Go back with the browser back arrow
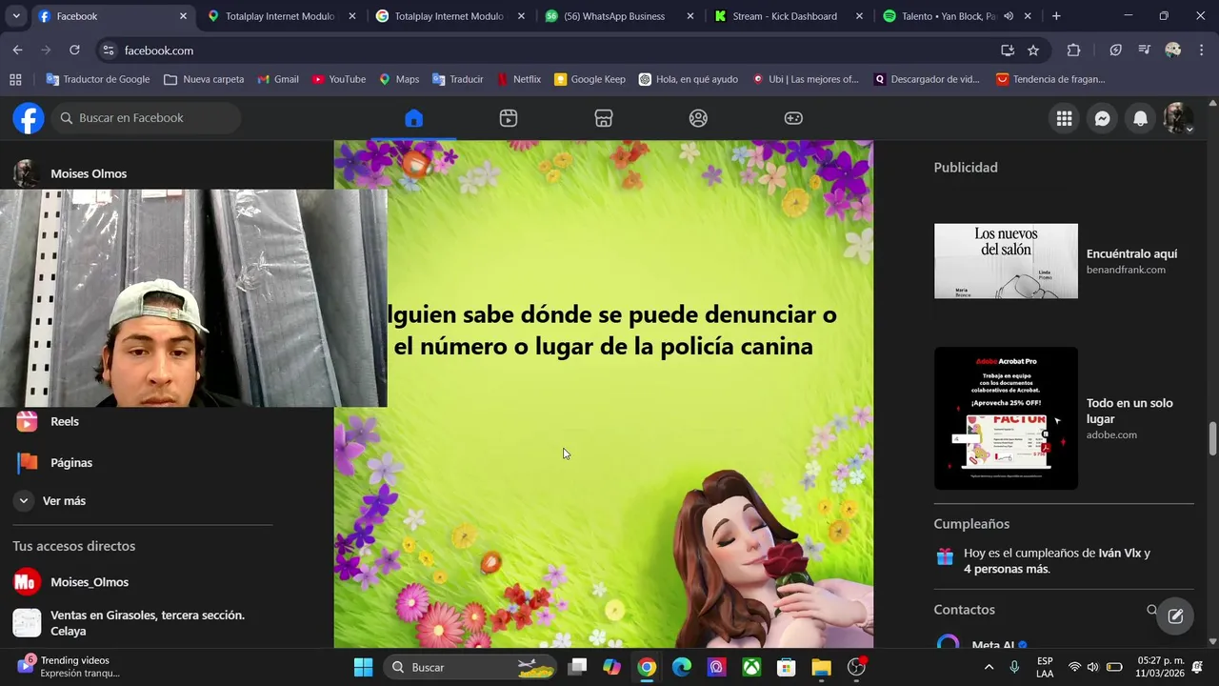This screenshot has height=686, width=1219. 18,50
